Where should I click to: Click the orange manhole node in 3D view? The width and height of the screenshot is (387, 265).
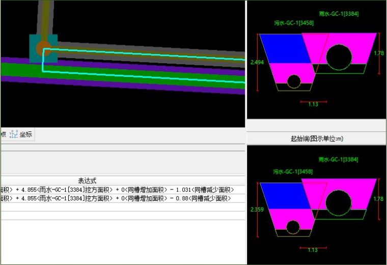(43, 48)
